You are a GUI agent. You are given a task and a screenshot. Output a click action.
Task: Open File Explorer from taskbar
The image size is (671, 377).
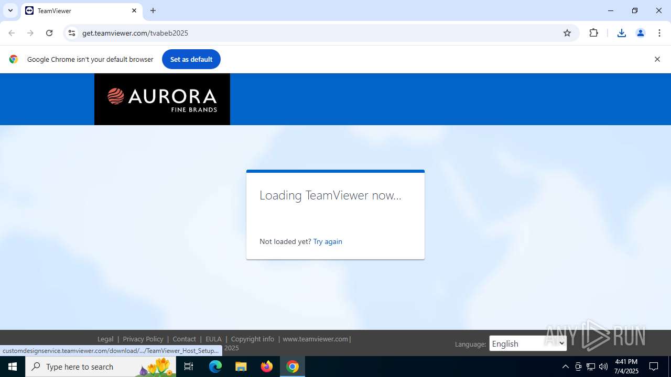pos(241,367)
